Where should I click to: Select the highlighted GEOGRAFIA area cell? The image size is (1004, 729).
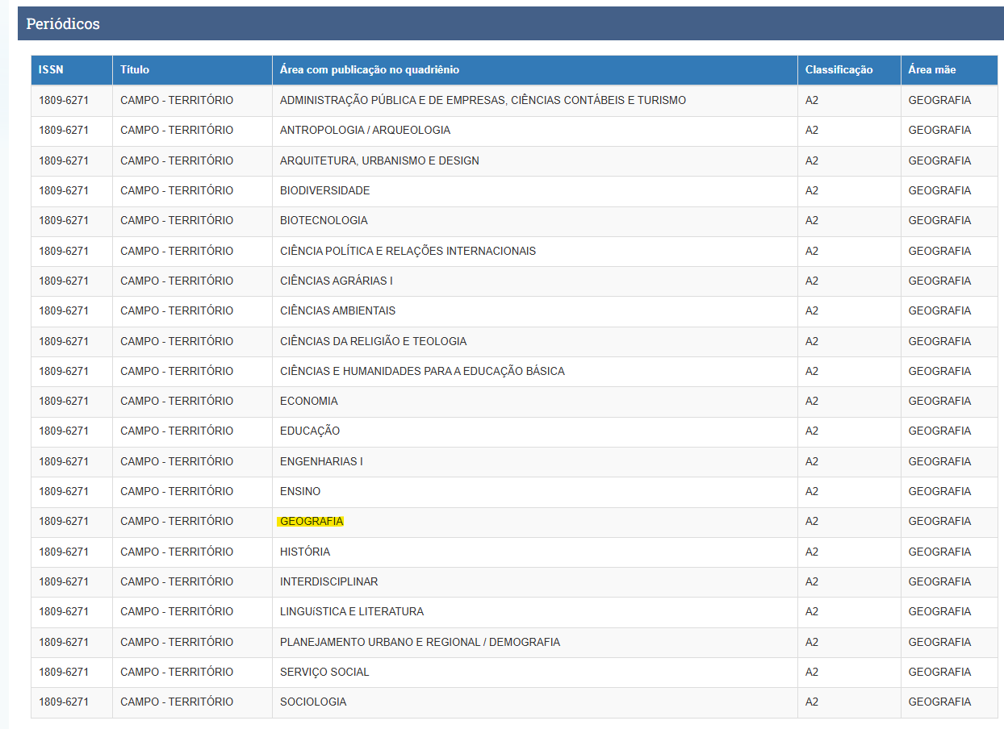[x=312, y=522]
